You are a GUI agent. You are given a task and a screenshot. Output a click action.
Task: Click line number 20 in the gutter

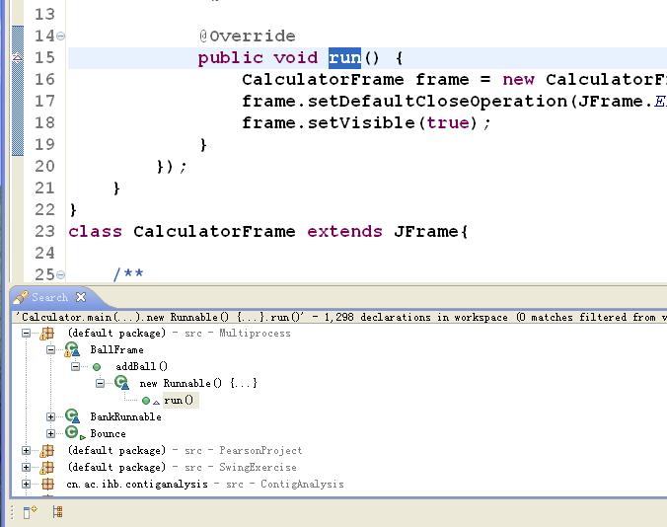(x=44, y=166)
